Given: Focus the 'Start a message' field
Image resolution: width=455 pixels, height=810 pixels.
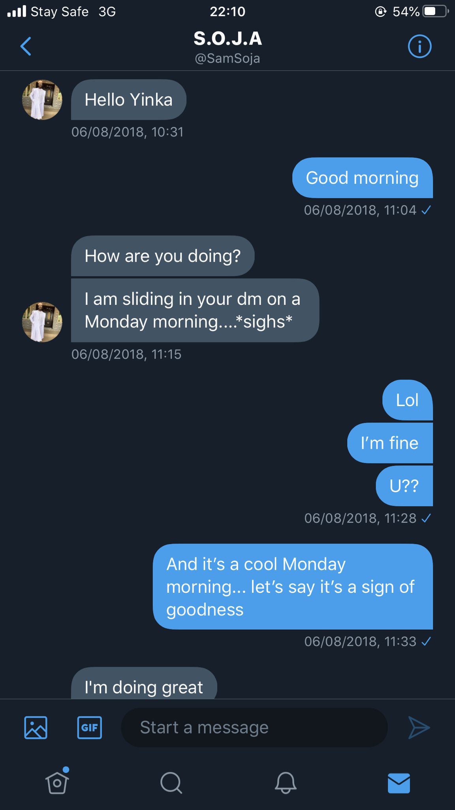Looking at the screenshot, I should point(254,727).
